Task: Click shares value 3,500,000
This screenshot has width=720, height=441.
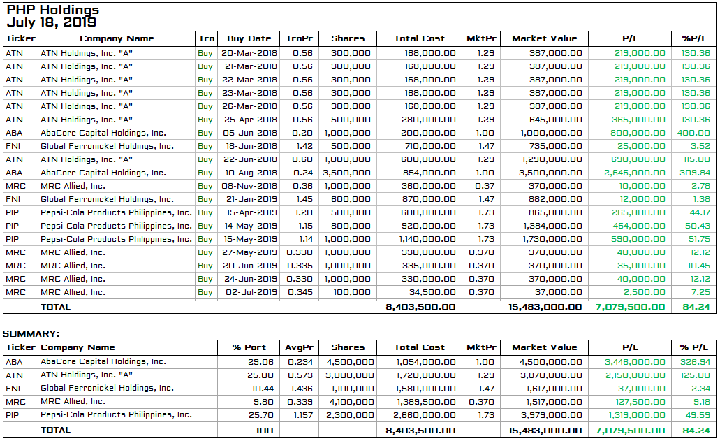Action: 346,173
